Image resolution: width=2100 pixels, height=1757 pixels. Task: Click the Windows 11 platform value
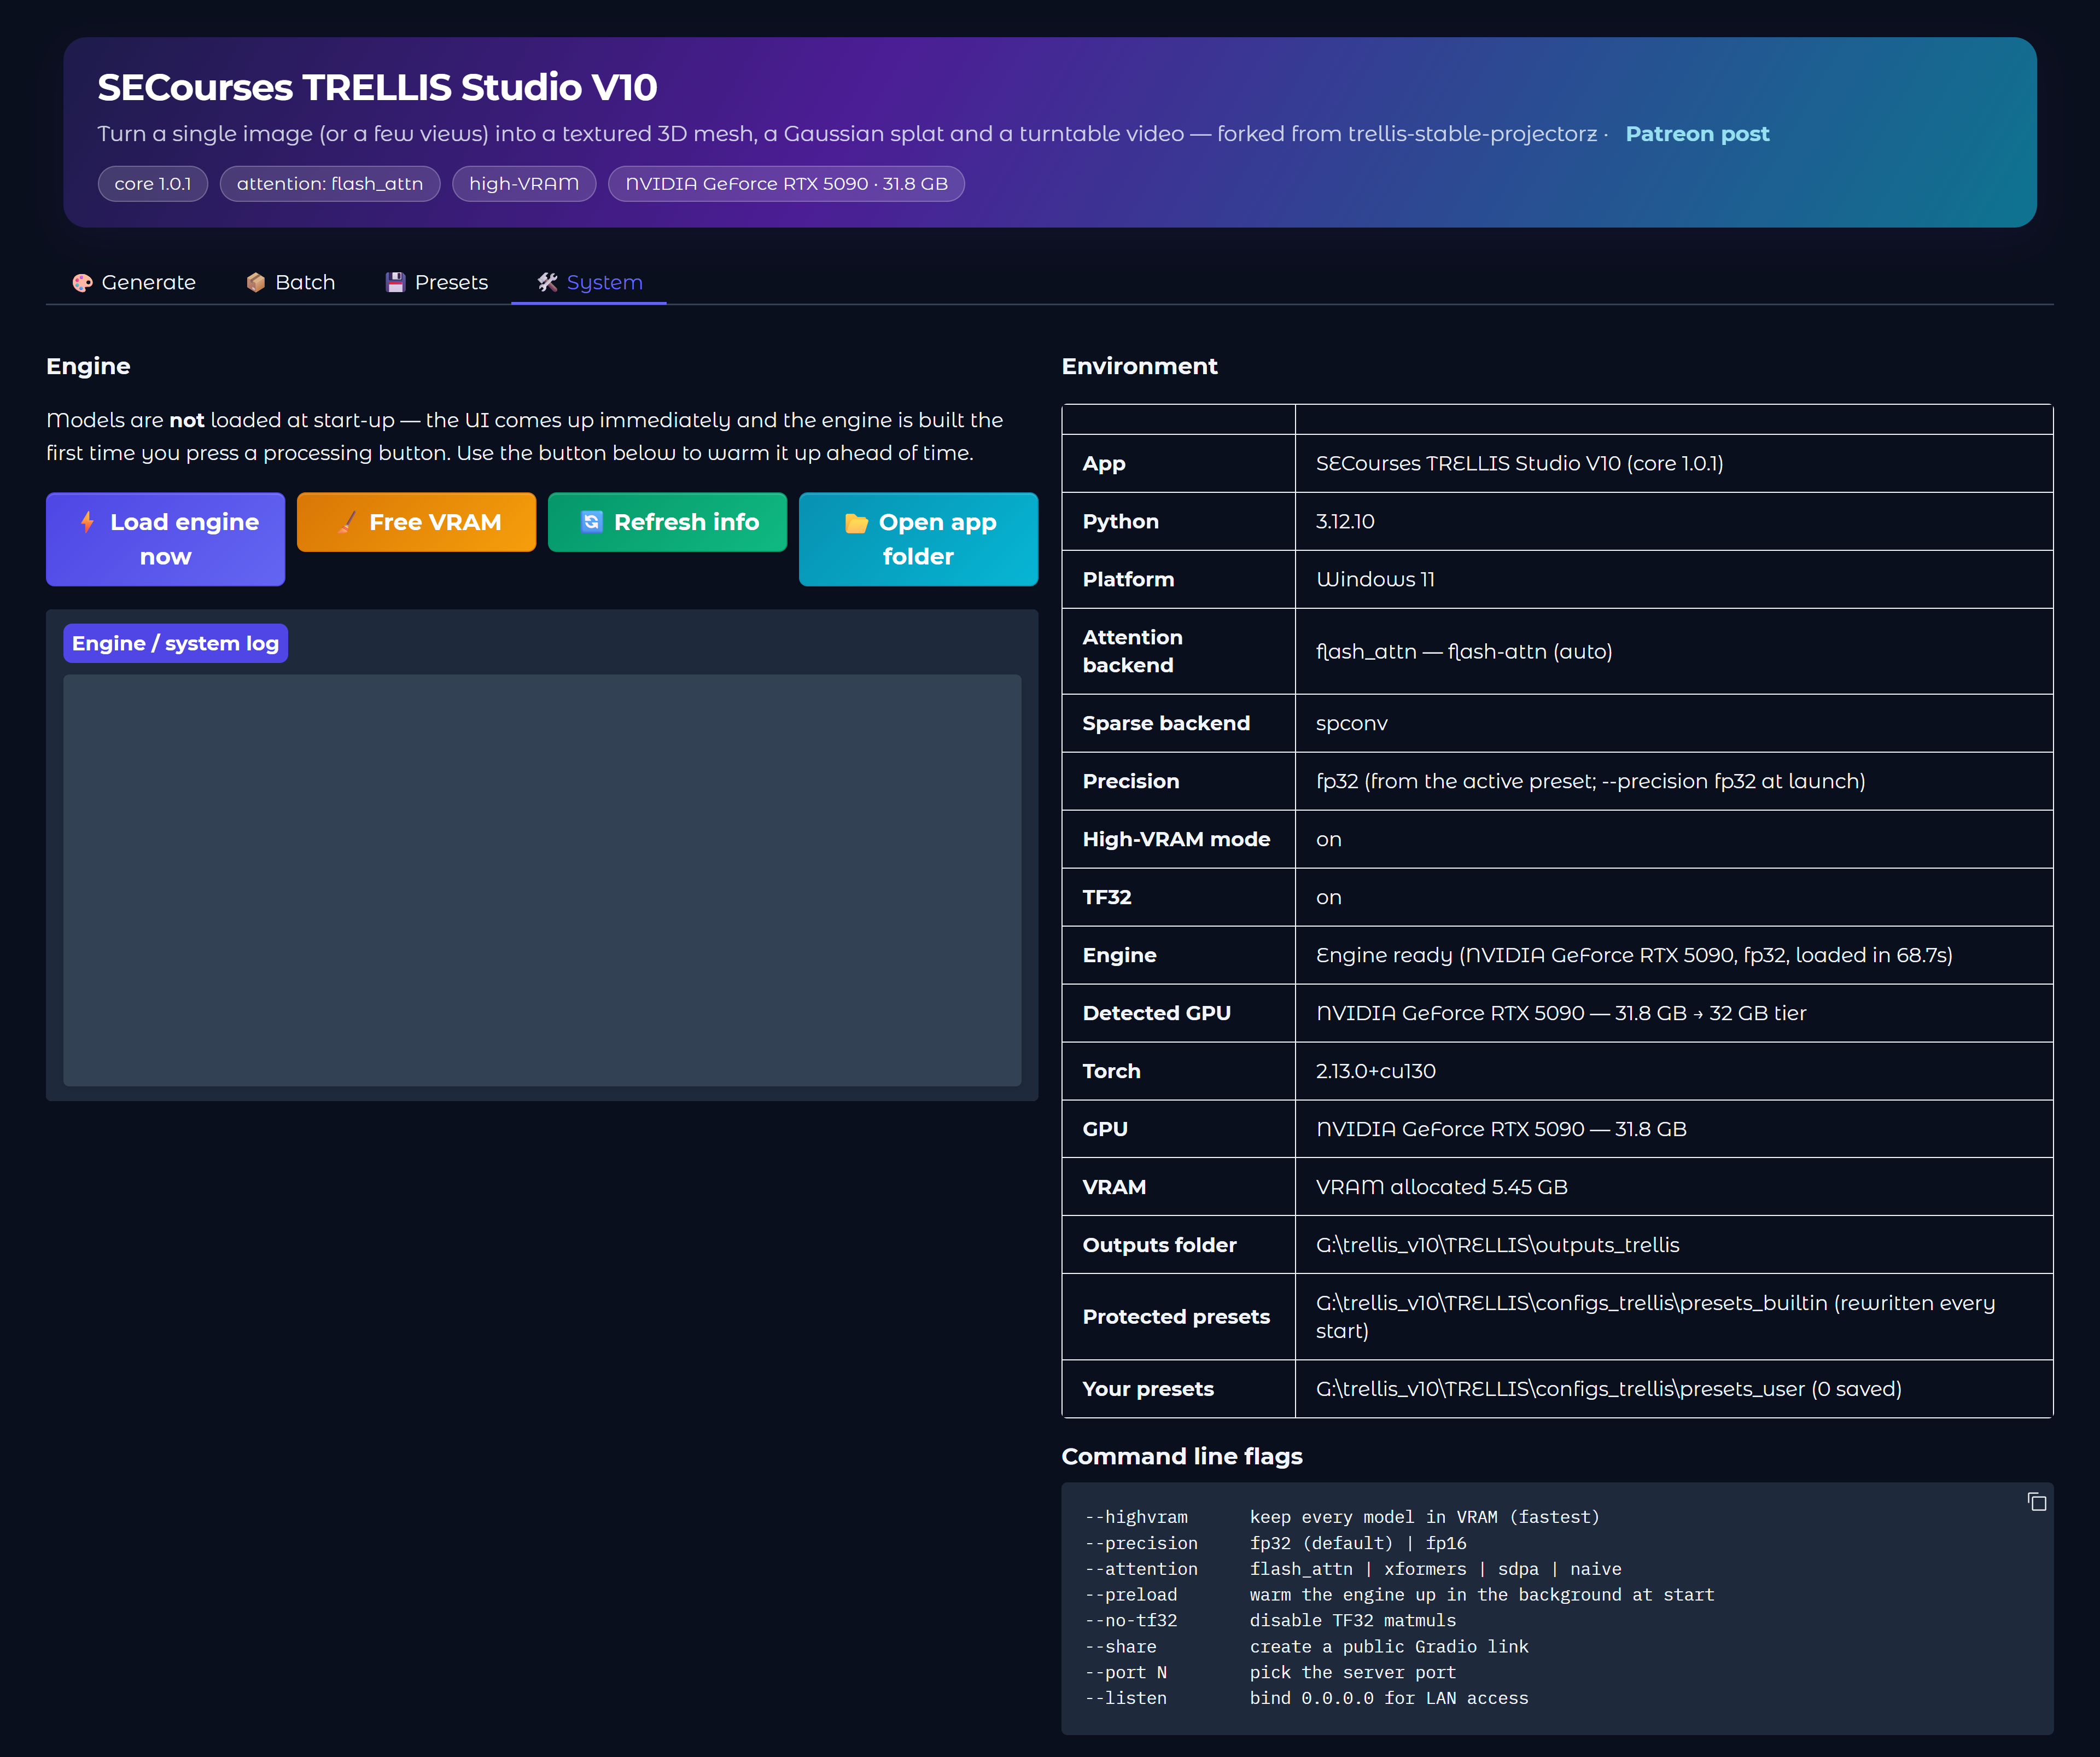click(1375, 580)
